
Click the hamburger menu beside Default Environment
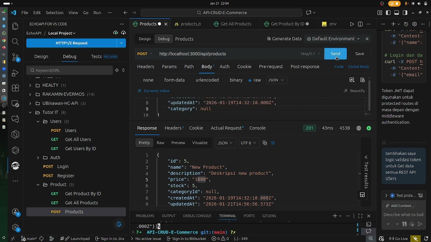[367, 39]
